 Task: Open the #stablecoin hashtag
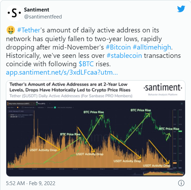coord(124,55)
